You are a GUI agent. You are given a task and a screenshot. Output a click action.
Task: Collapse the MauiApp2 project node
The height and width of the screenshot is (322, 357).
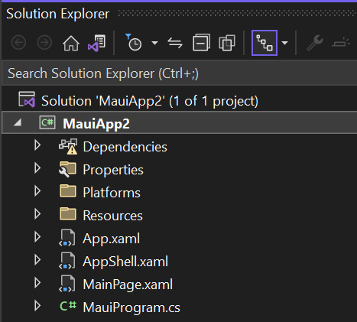click(x=18, y=123)
